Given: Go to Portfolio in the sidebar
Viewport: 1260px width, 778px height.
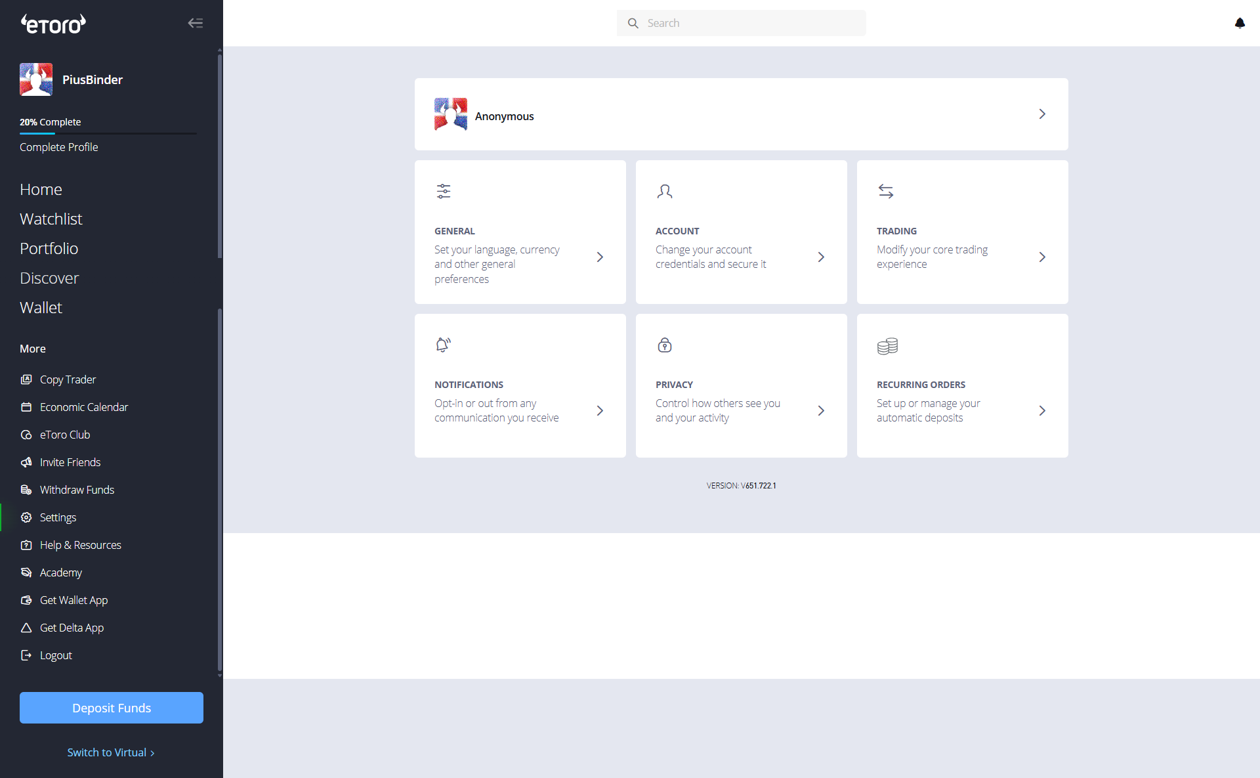Looking at the screenshot, I should click(49, 248).
